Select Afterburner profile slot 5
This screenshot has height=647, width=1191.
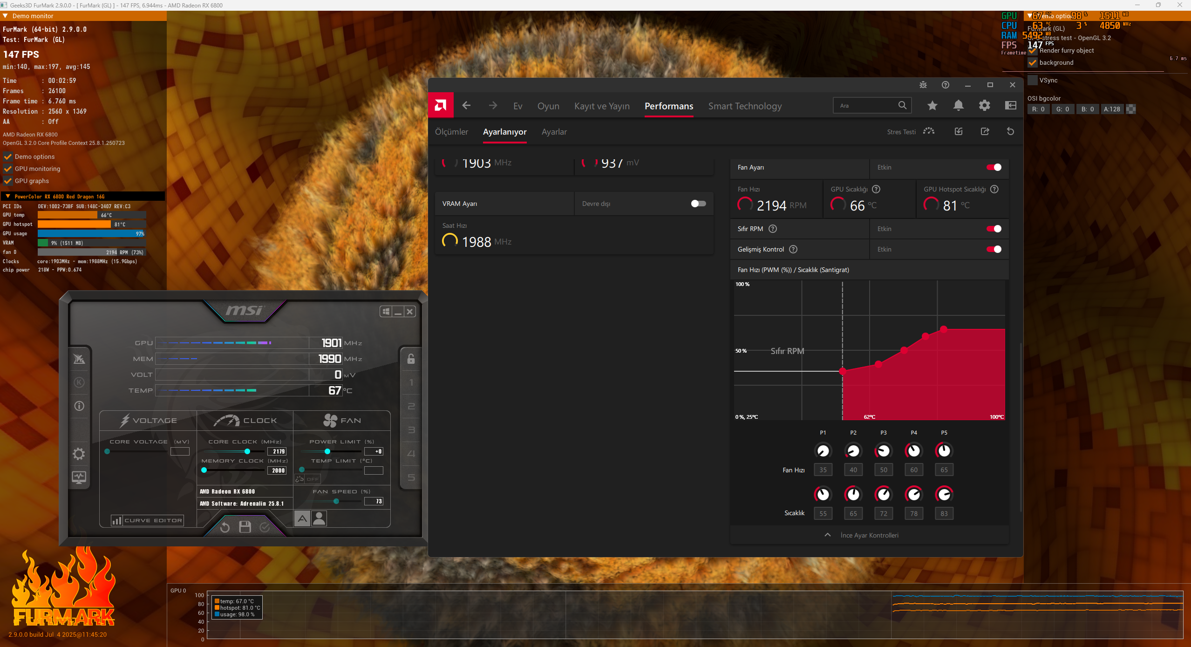pyautogui.click(x=411, y=477)
